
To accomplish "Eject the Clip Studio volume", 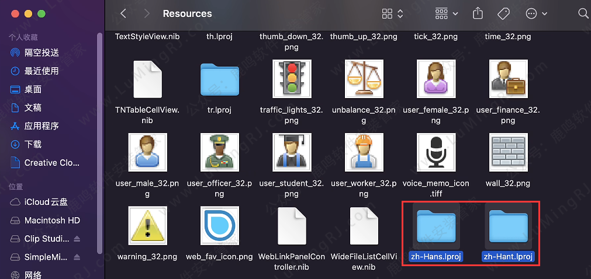I will click(x=77, y=239).
